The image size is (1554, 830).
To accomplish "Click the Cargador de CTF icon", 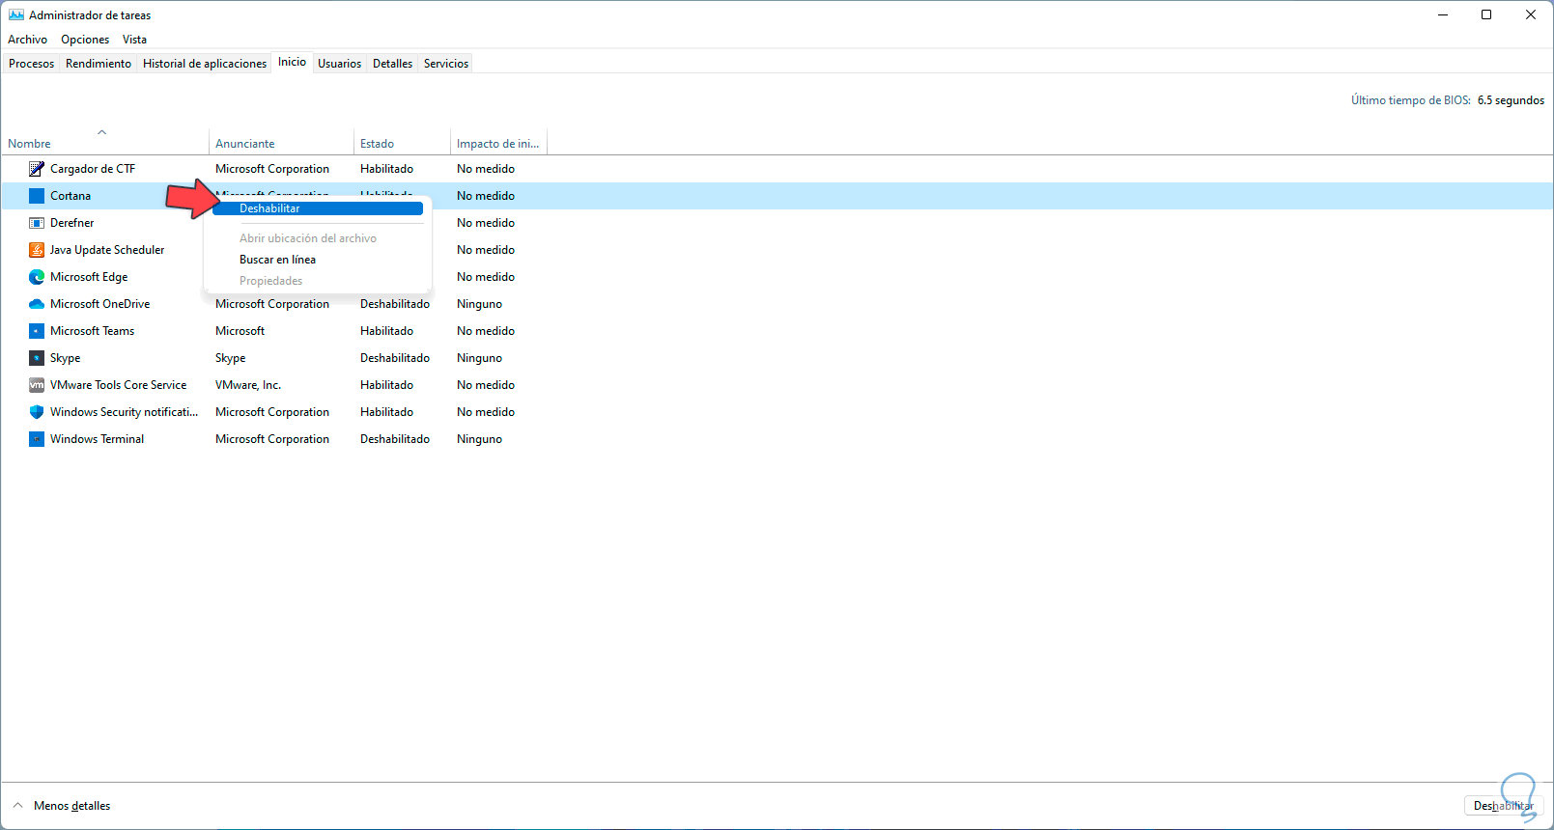I will tap(37, 169).
